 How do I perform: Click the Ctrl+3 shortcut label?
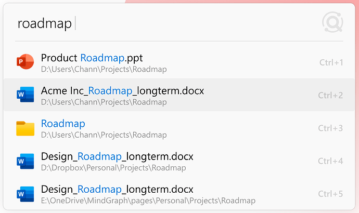coord(330,128)
